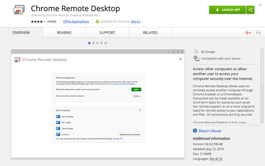Click the green Share button in Remote Assistance
Screen dimensions: 265x166
point(136,90)
